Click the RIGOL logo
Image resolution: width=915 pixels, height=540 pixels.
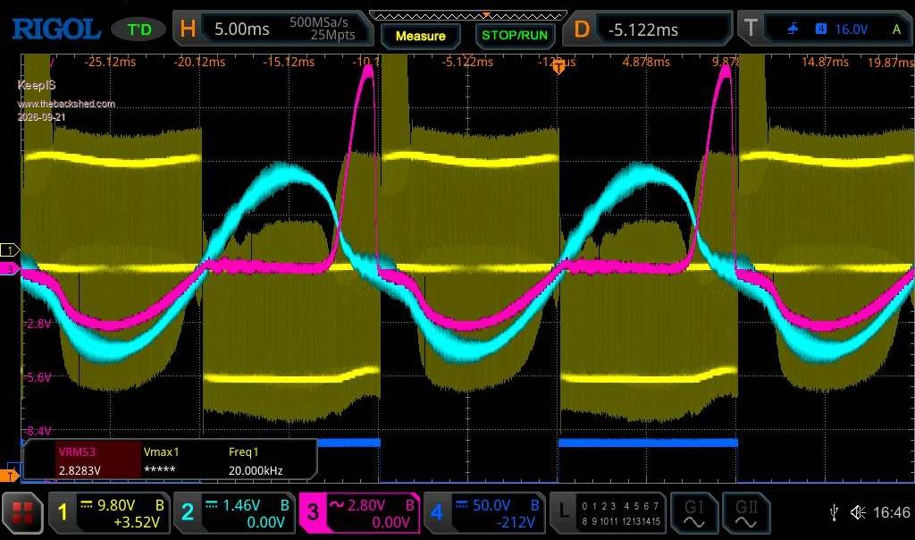56,30
